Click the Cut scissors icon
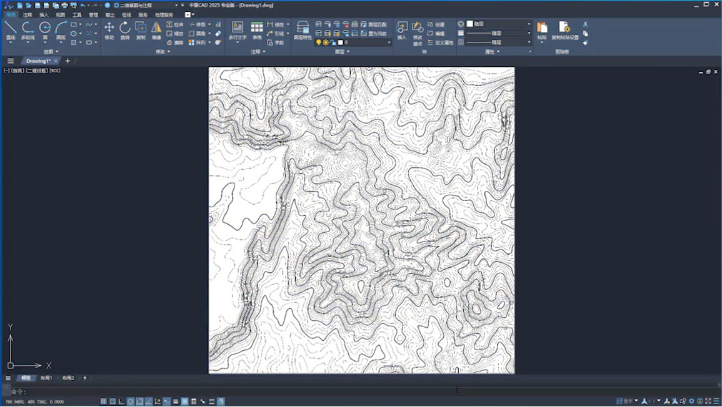The image size is (722, 407). 585,24
